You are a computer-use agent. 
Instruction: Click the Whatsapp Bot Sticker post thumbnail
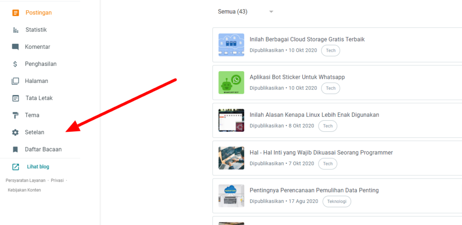pos(231,83)
